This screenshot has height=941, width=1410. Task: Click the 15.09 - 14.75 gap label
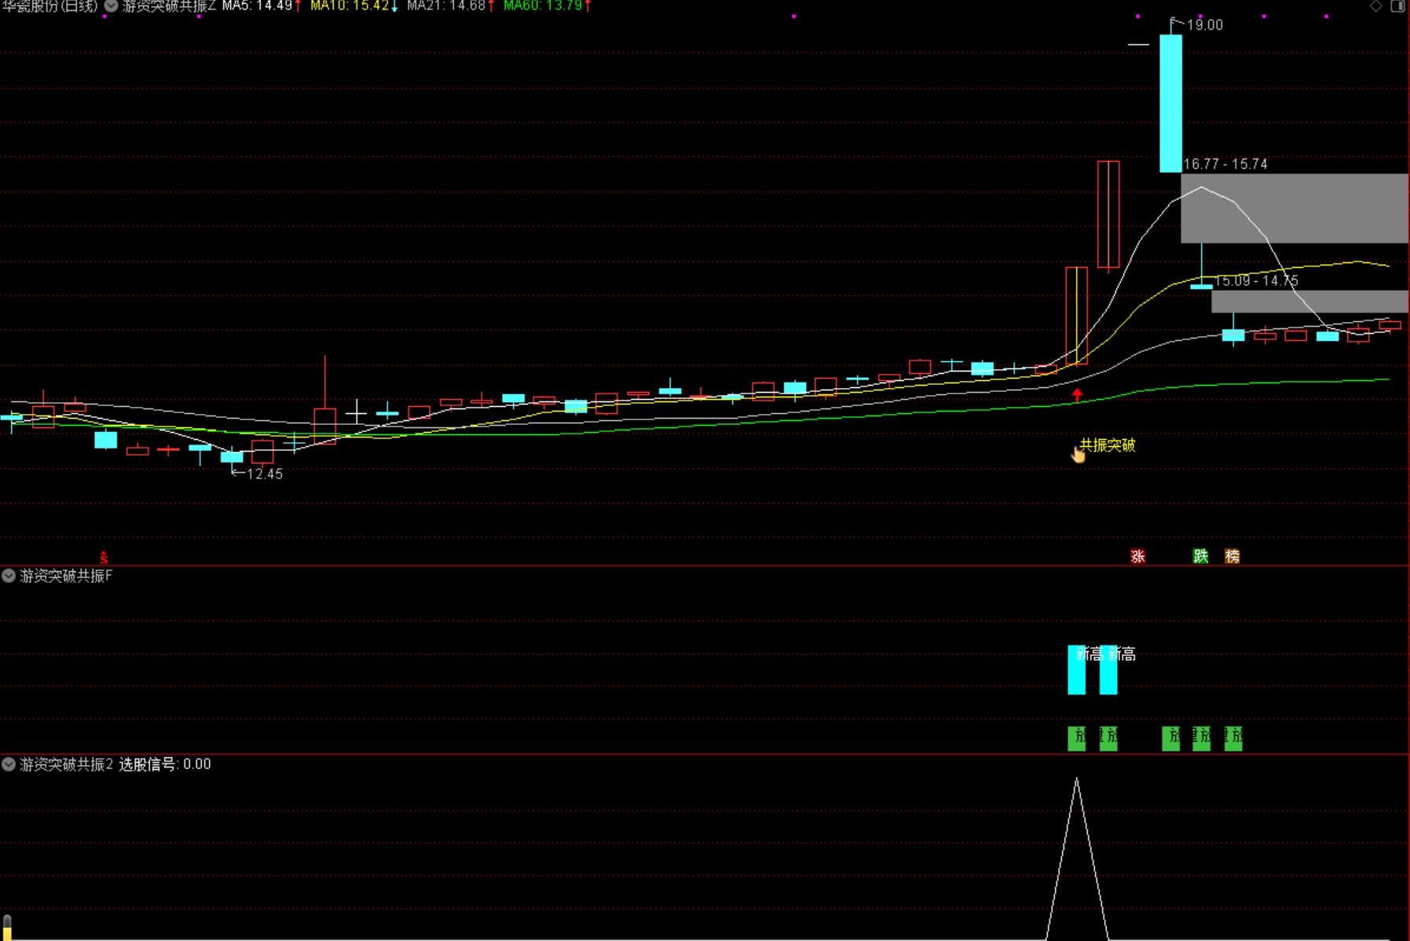[x=1257, y=280]
